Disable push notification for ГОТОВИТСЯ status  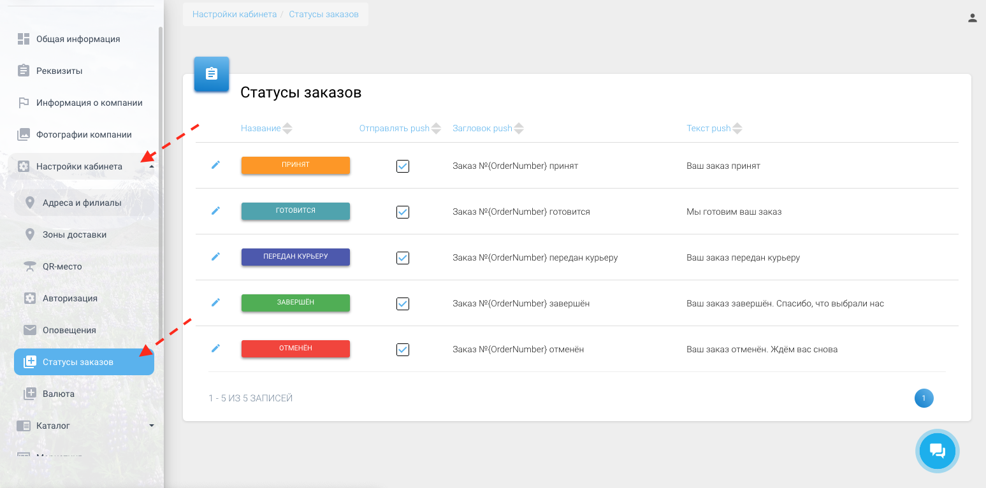coord(403,212)
